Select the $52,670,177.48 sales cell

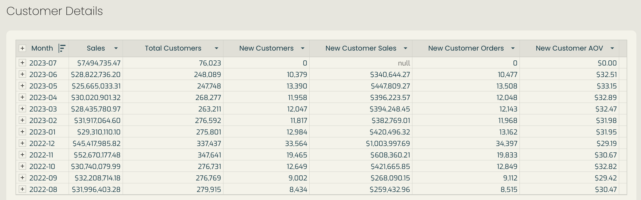point(96,155)
